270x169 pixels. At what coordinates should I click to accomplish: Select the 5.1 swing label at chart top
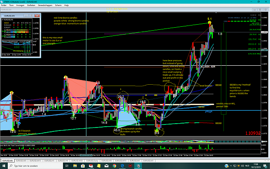coord(210,19)
